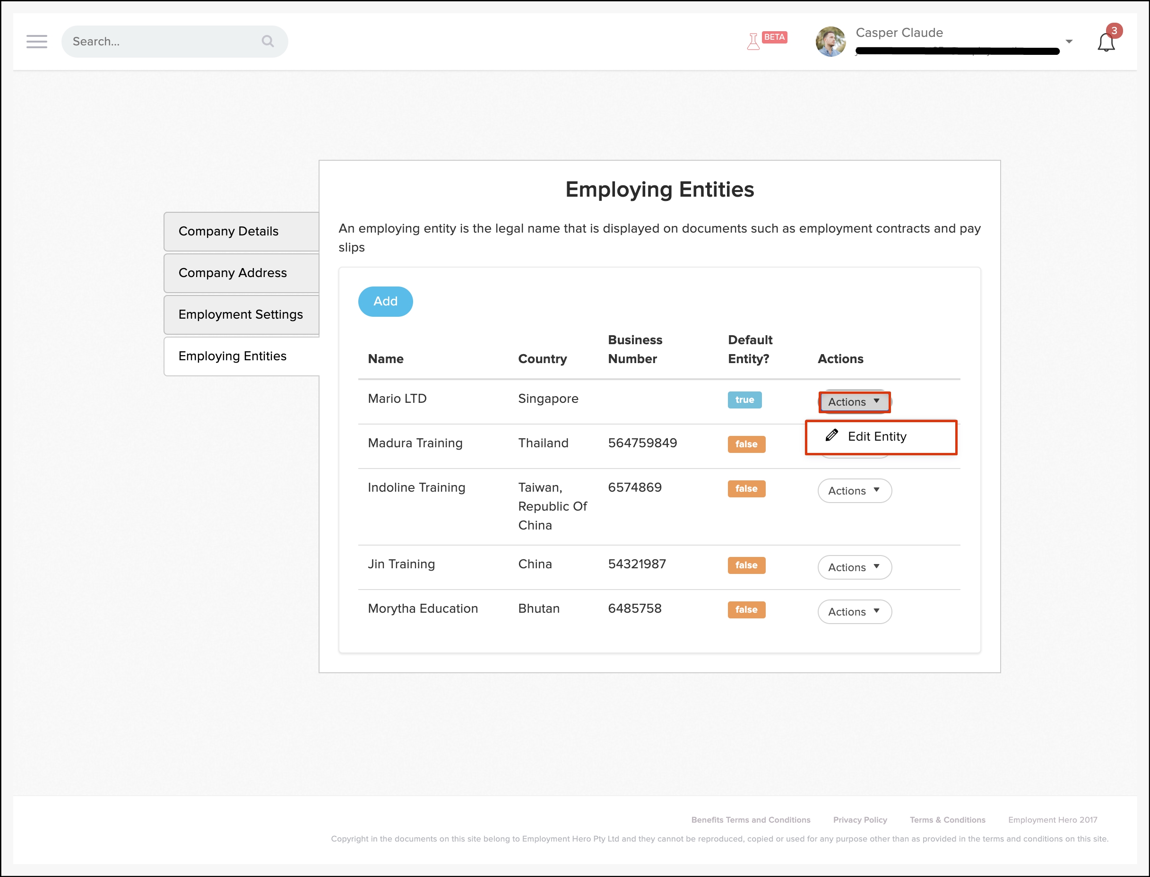Select Edit Entity from the menu
Screen dimensions: 1150x877
point(877,436)
